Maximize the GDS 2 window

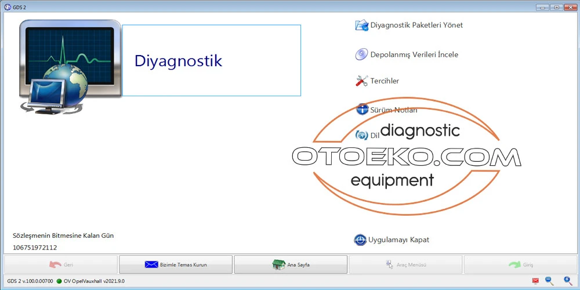pos(556,7)
